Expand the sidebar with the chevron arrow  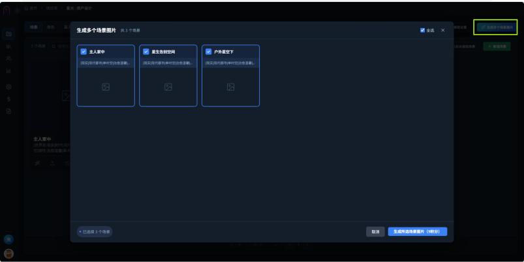[18, 10]
